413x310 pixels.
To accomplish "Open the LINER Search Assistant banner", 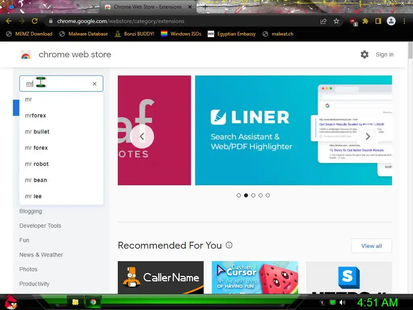I will (x=294, y=130).
